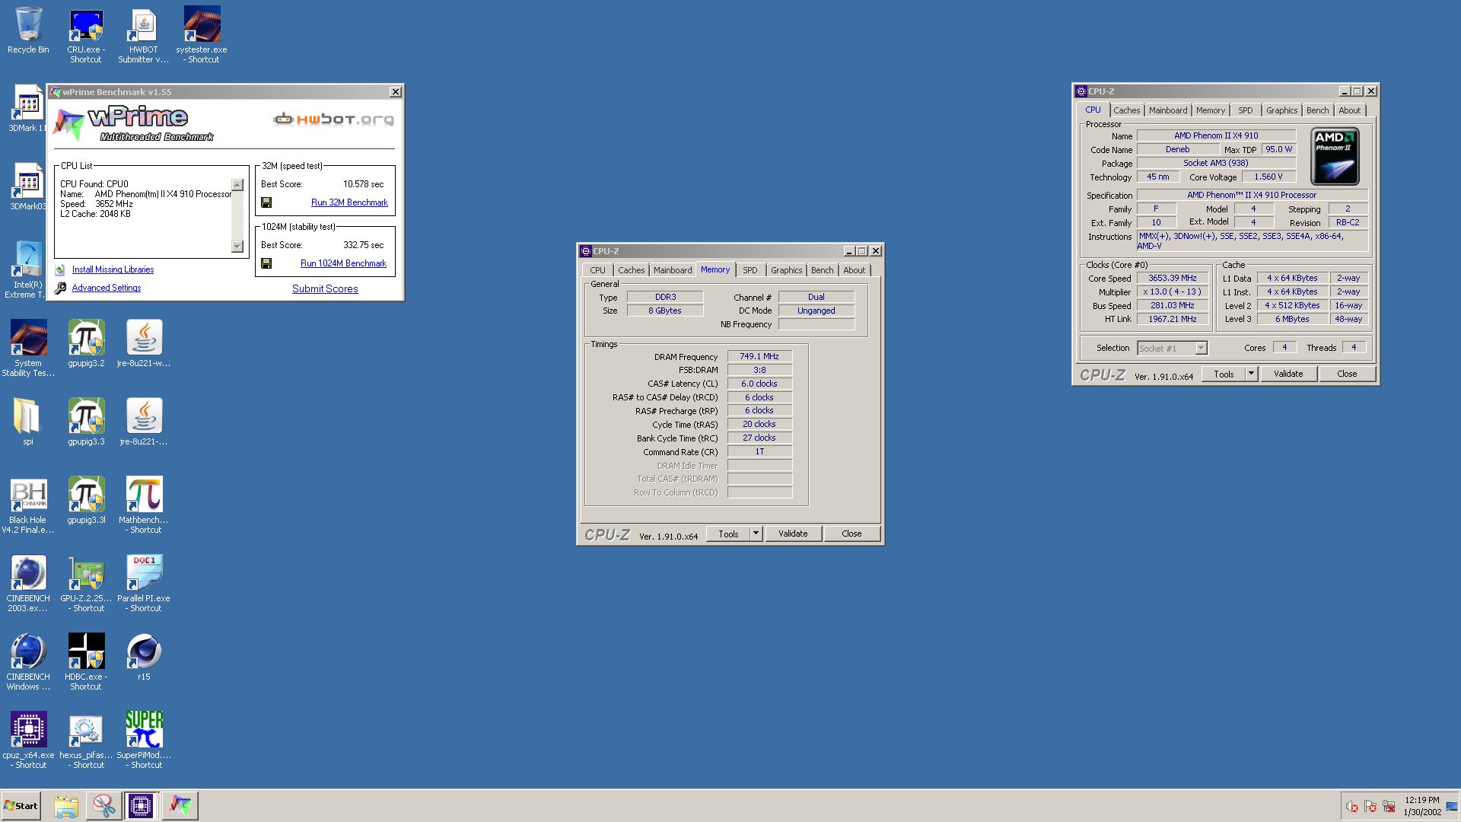Open r15 Cinebench icon
The height and width of the screenshot is (822, 1461).
144,658
